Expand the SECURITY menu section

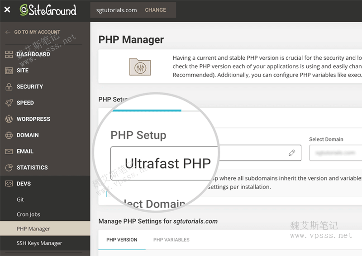pyautogui.click(x=30, y=86)
